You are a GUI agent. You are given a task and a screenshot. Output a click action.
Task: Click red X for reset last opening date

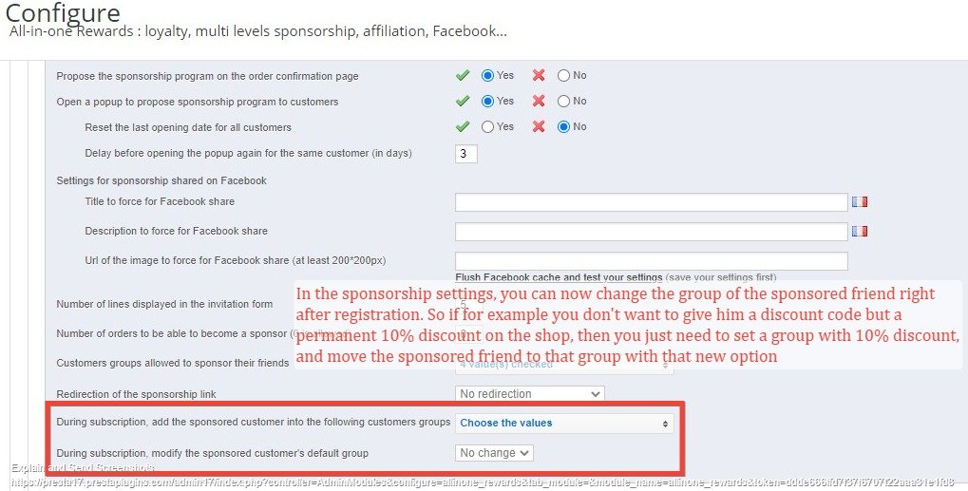pyautogui.click(x=539, y=126)
